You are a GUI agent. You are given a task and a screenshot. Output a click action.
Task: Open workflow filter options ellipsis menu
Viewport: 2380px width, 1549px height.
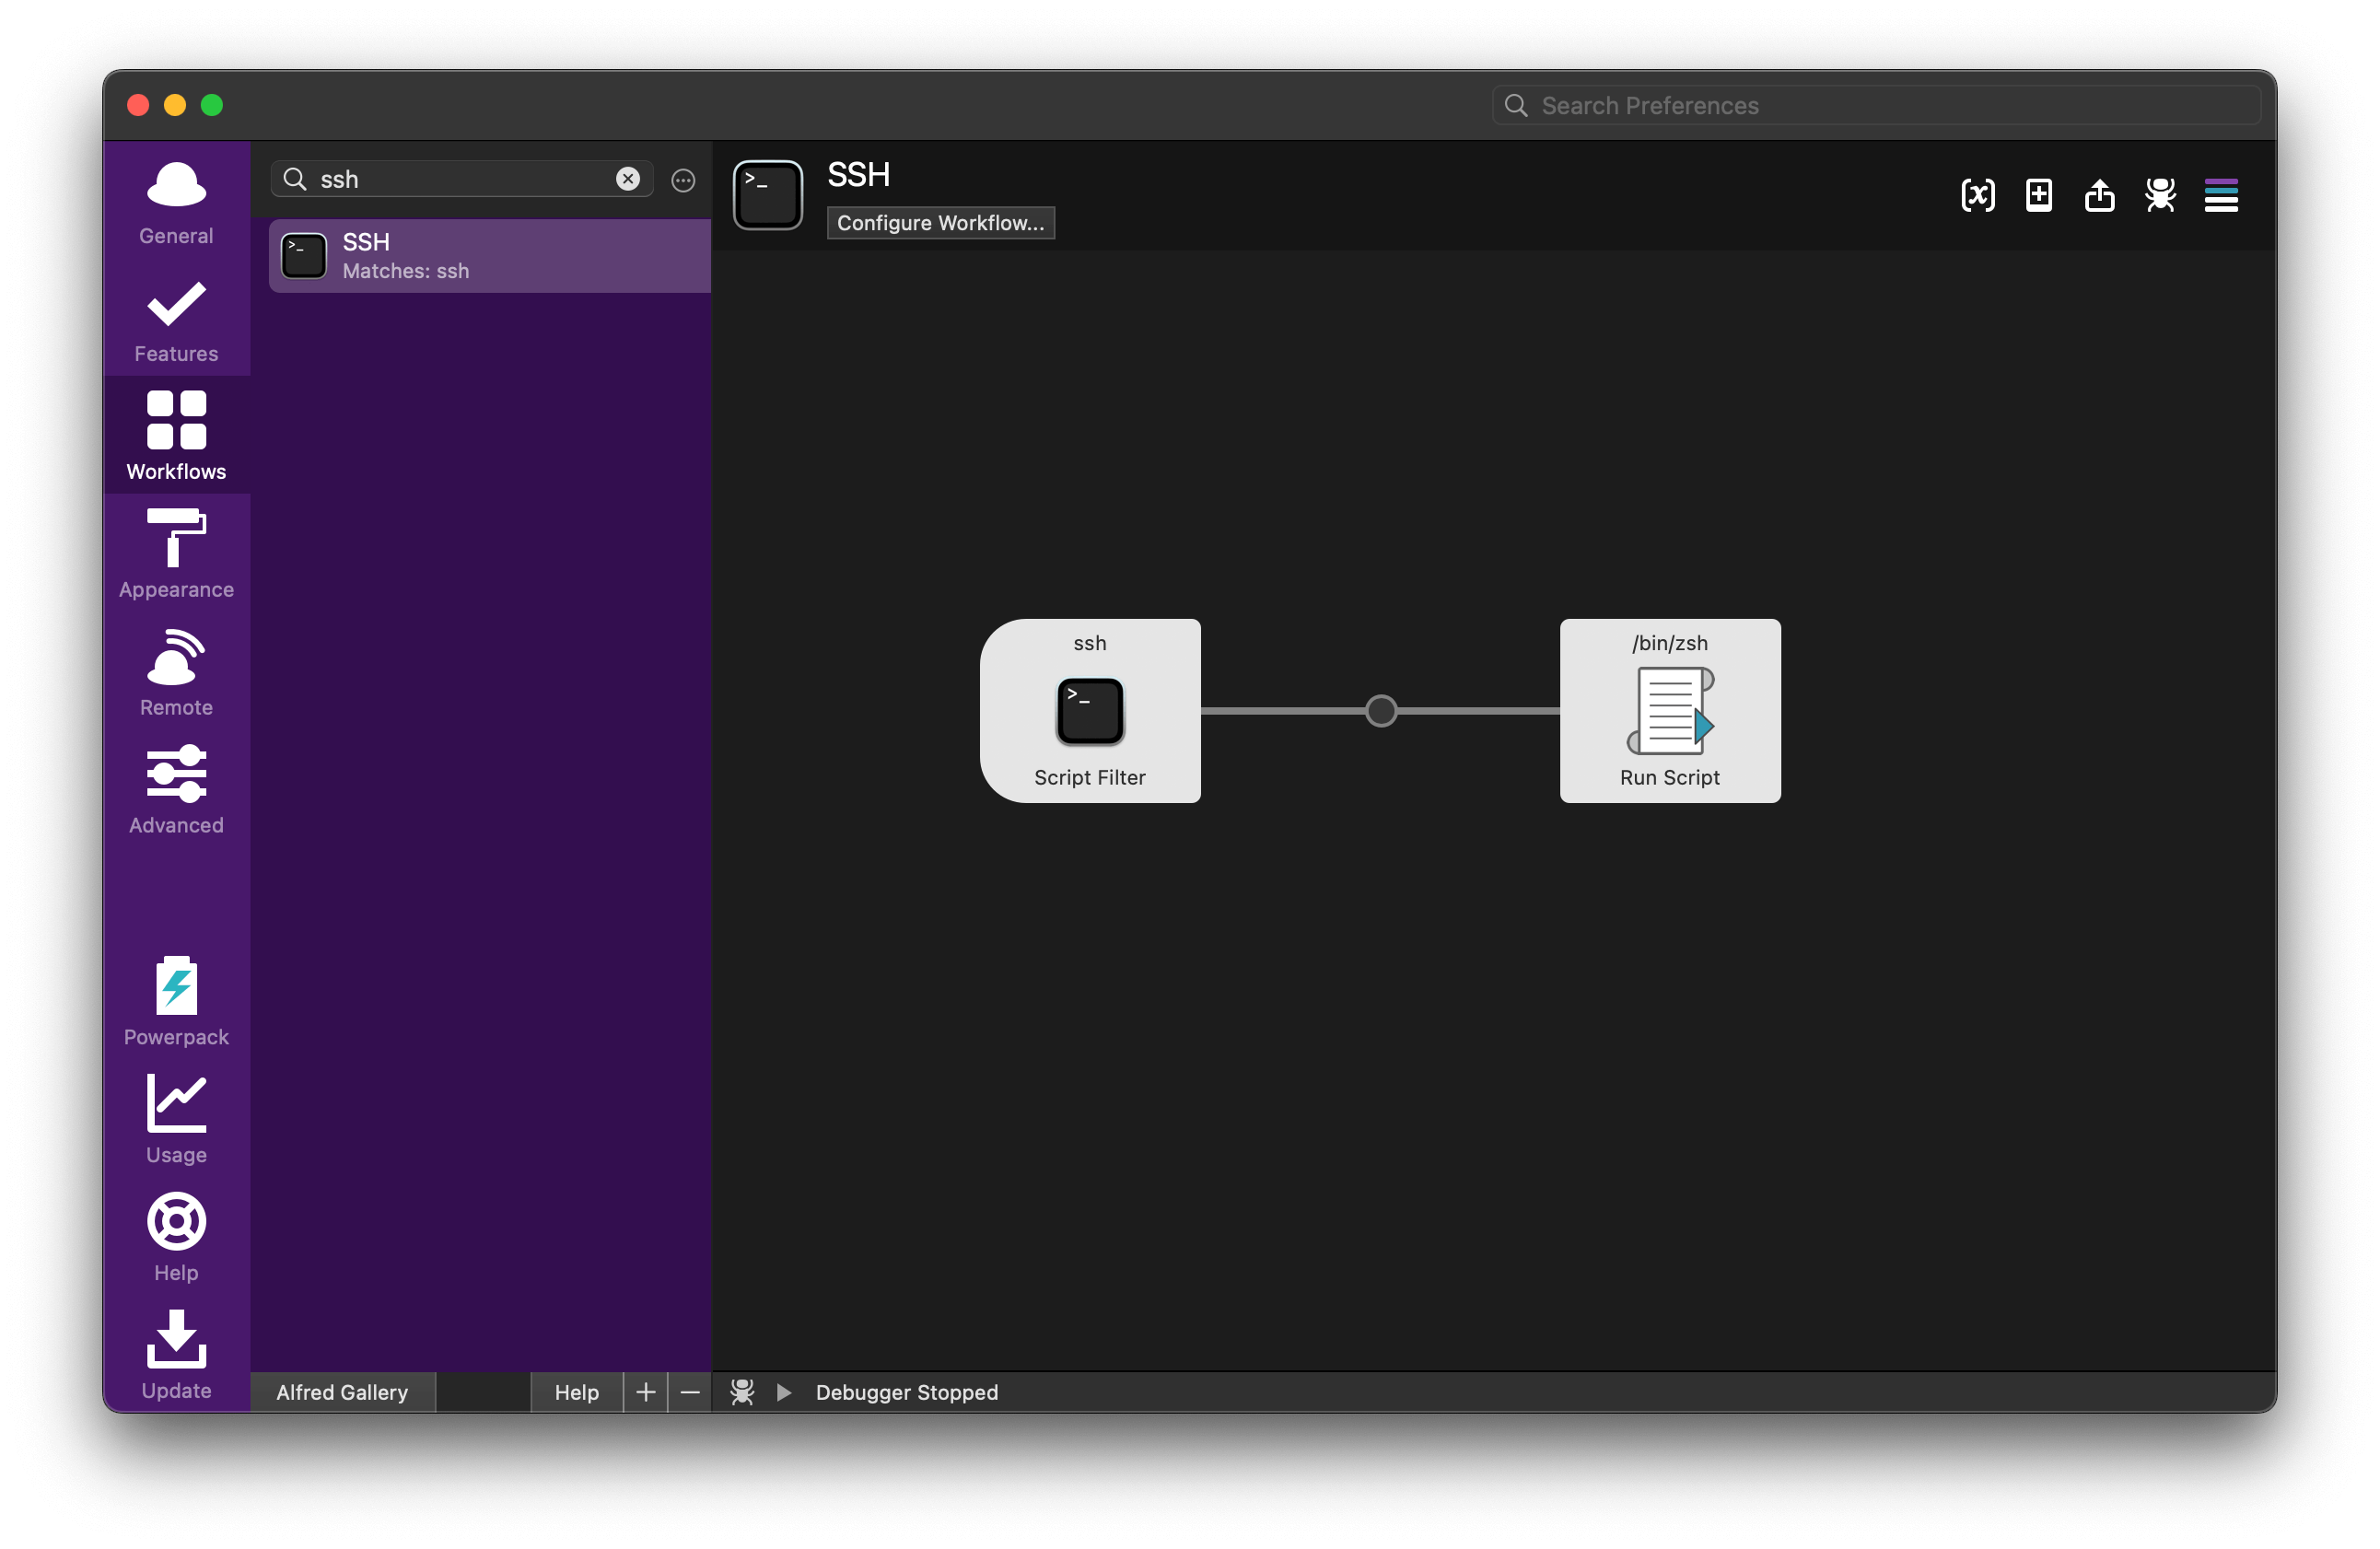click(x=683, y=180)
